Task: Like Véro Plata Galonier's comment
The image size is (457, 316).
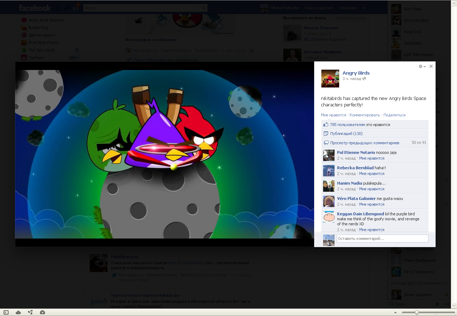Action: point(372,204)
